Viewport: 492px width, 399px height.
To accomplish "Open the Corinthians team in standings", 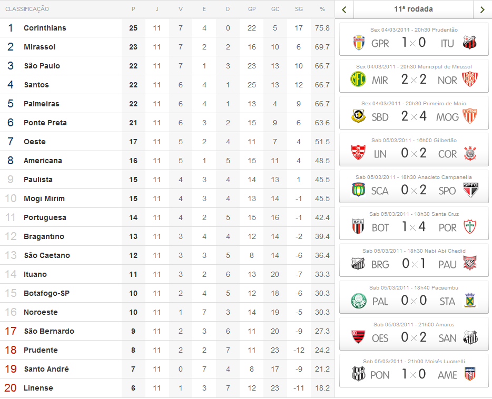I will 45,28.
